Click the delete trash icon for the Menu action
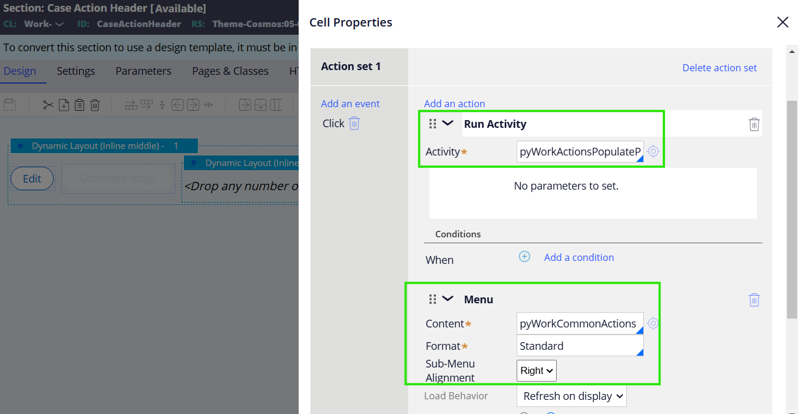The image size is (800, 414). click(x=754, y=300)
